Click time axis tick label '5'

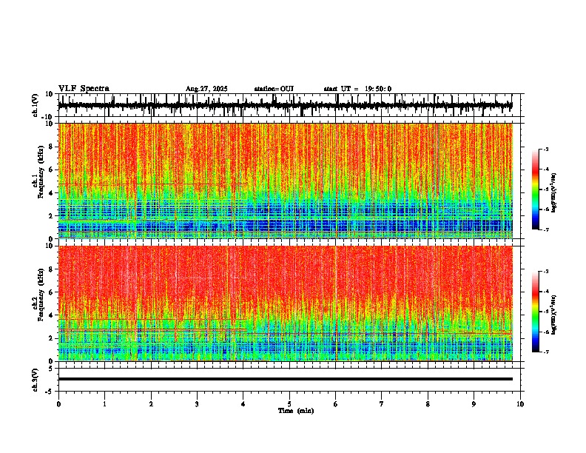click(x=289, y=404)
